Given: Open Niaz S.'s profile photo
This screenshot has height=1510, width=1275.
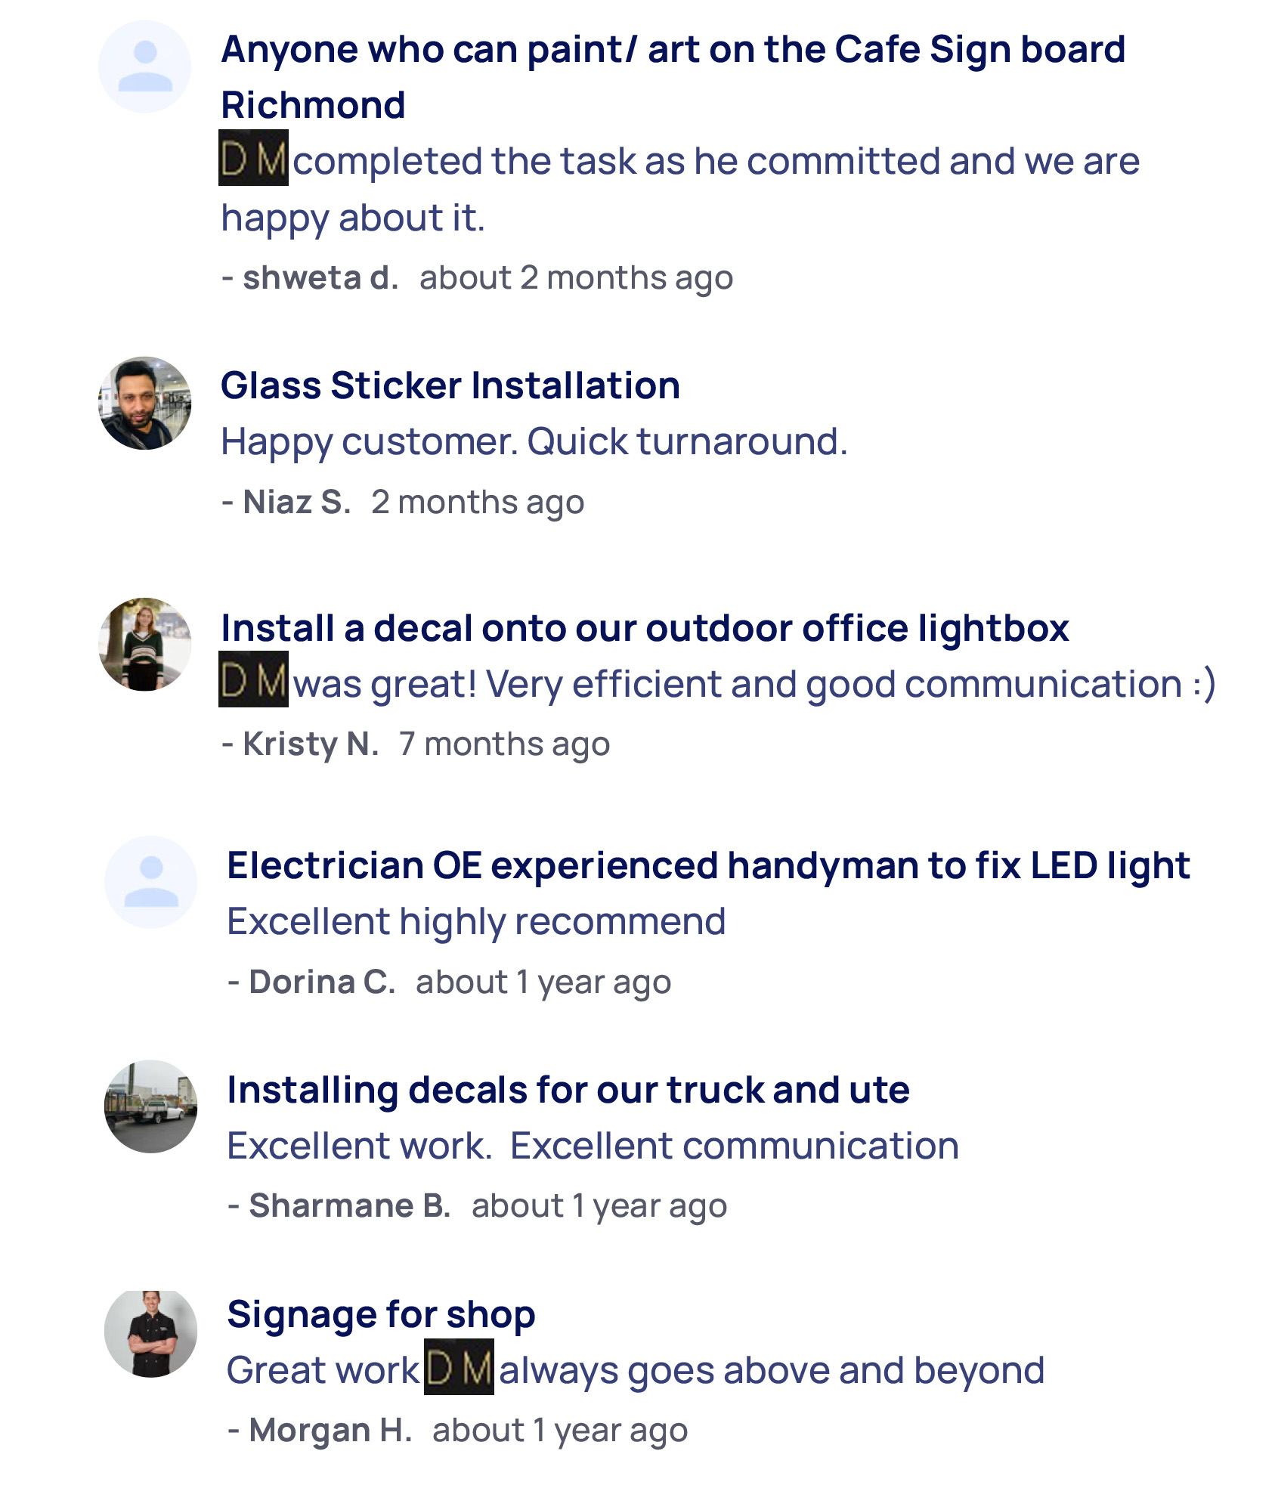Looking at the screenshot, I should 144,403.
